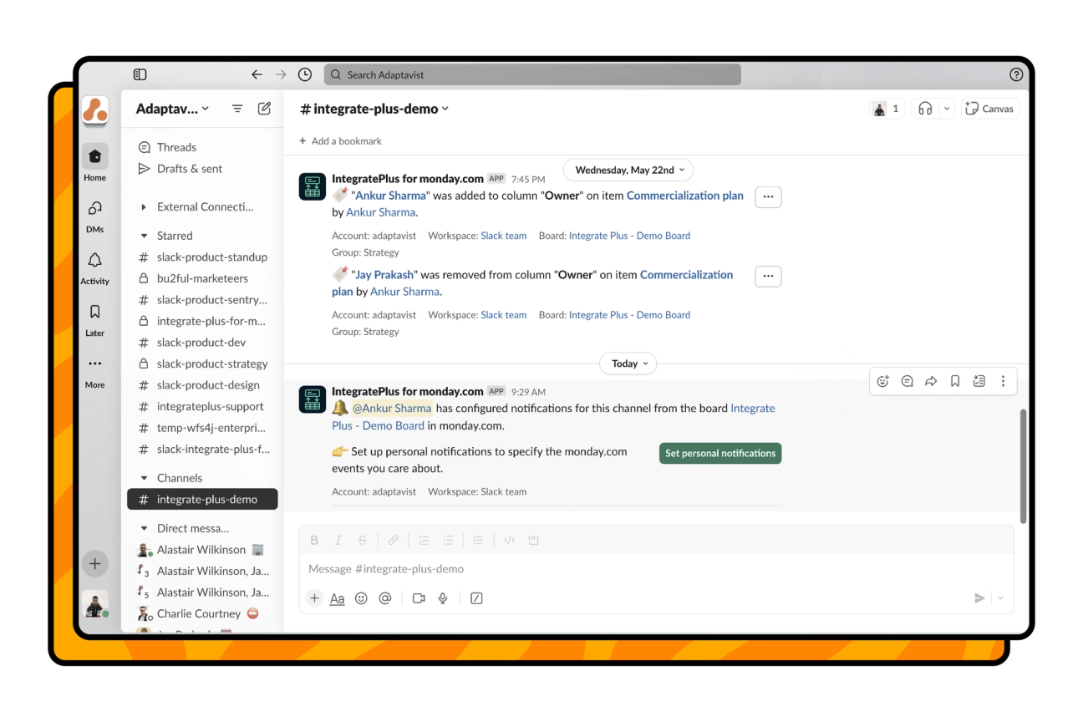Toggle italic formatting in composer
Viewport: 1083px width, 722px height.
point(338,541)
